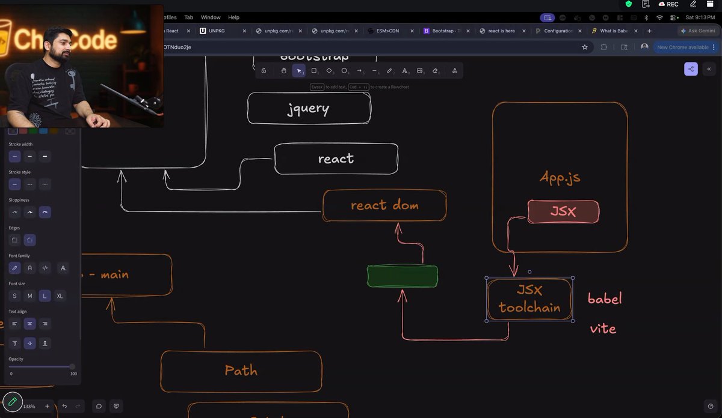
Task: Select the Eraser tool
Action: (x=435, y=71)
